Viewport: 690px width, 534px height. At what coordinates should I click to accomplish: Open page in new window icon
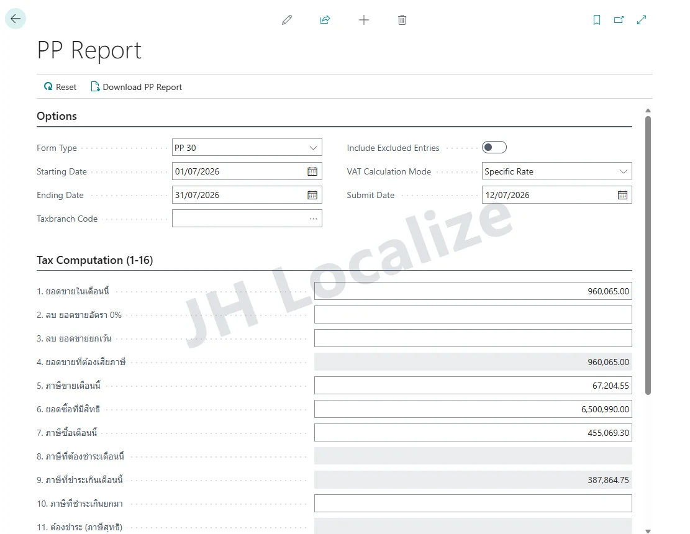pos(619,20)
